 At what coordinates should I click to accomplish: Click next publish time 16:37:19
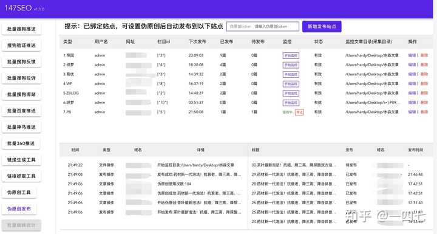196,84
